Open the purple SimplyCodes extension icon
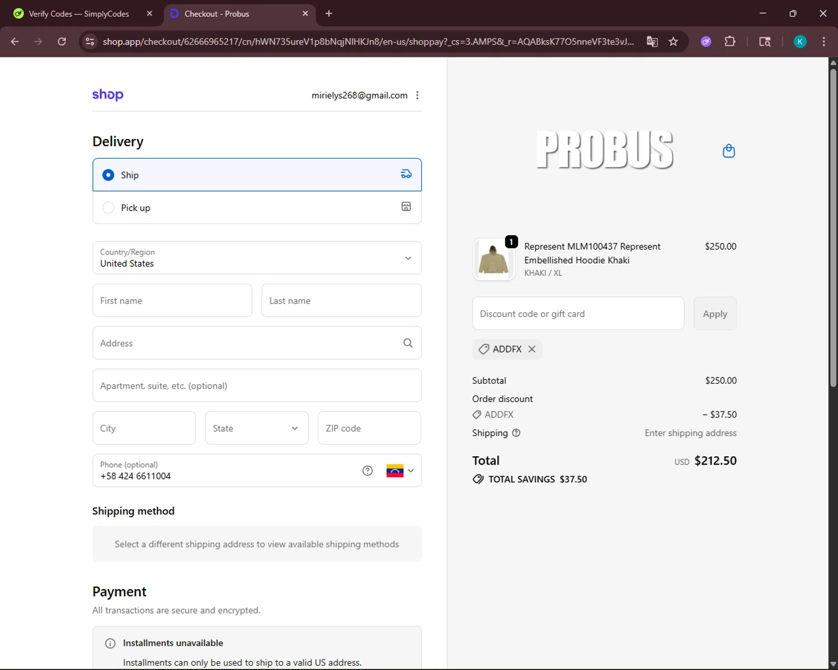838x670 pixels. click(x=706, y=41)
